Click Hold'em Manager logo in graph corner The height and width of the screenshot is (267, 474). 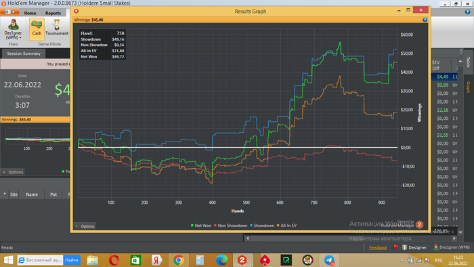click(x=419, y=224)
